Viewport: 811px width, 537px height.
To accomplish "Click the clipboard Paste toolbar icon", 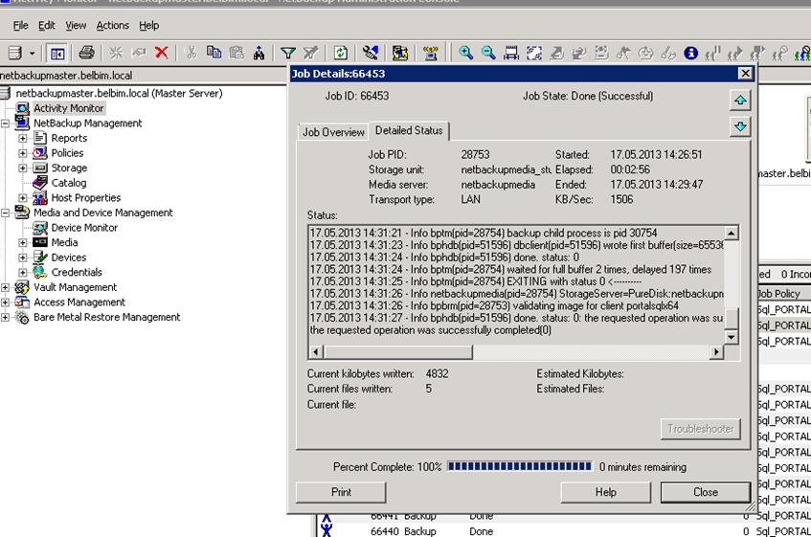I will point(237,53).
